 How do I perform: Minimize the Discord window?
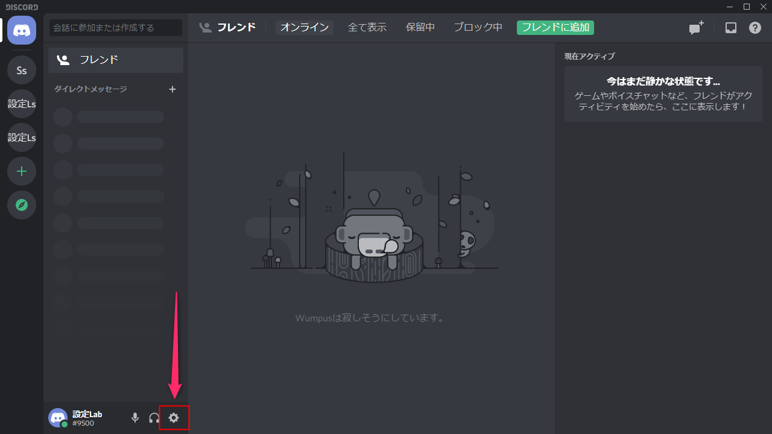click(730, 7)
